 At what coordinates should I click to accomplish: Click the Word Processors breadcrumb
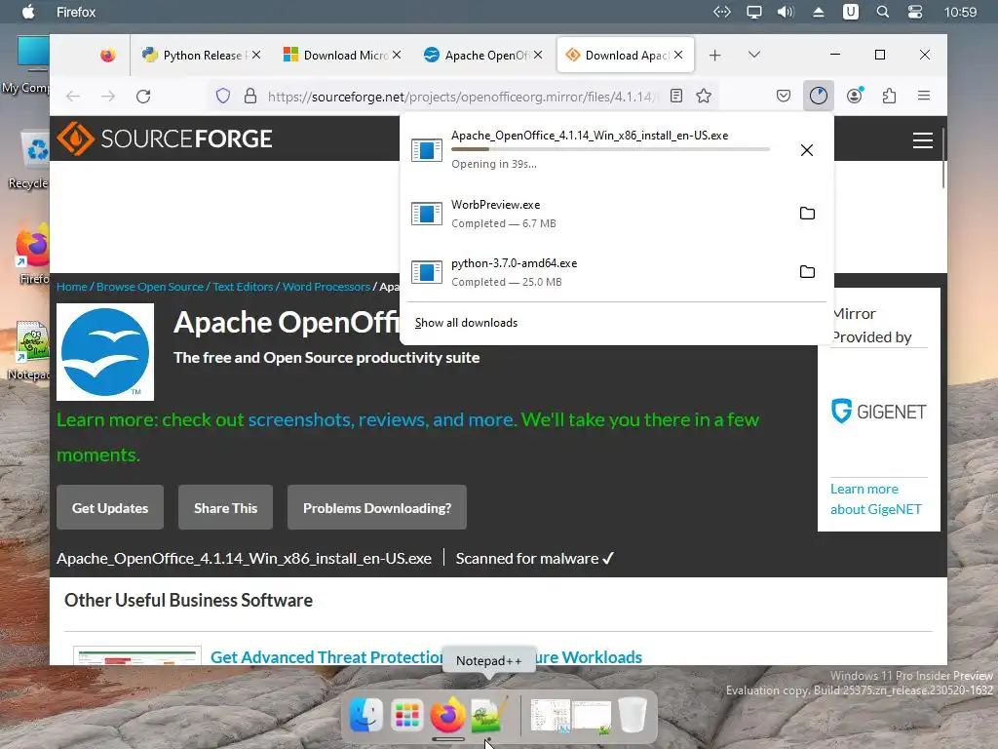click(x=326, y=287)
